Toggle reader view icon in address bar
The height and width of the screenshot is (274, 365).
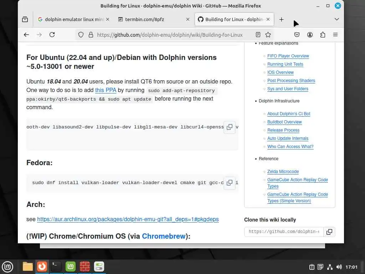tap(258, 35)
